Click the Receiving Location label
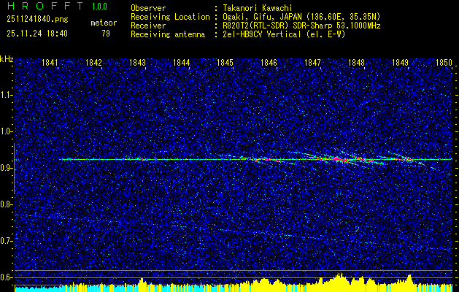The image size is (459, 292). pos(170,17)
